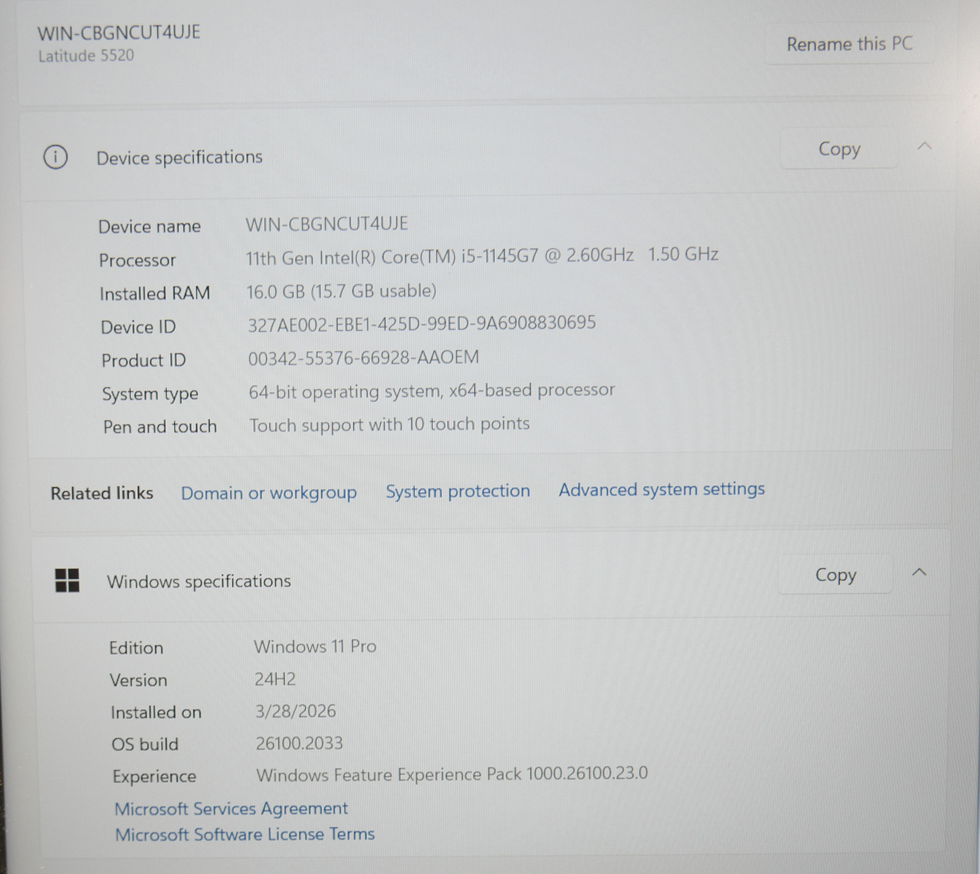The width and height of the screenshot is (980, 874).
Task: Click the Device name label
Action: click(149, 226)
